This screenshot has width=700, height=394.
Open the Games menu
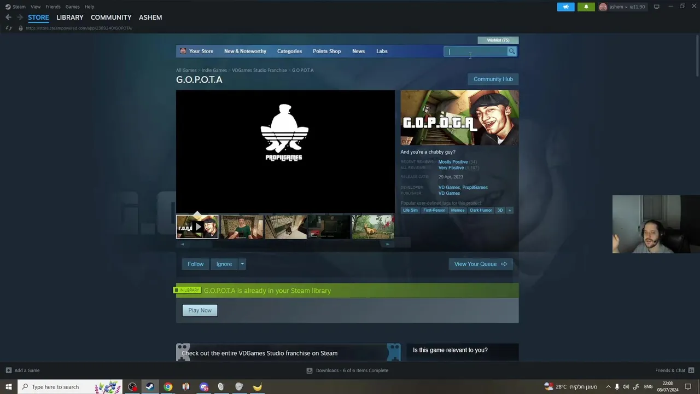(x=72, y=7)
